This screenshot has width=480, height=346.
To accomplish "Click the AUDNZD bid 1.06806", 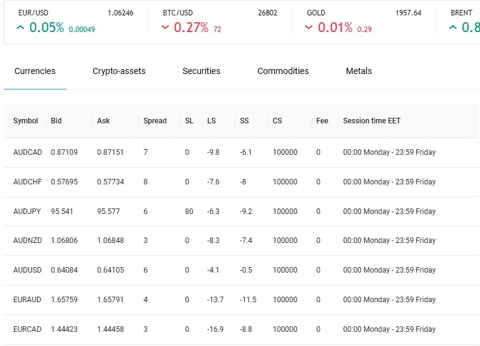I will [64, 241].
